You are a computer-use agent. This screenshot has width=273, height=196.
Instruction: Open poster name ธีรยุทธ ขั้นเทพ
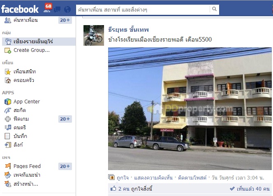(128, 30)
